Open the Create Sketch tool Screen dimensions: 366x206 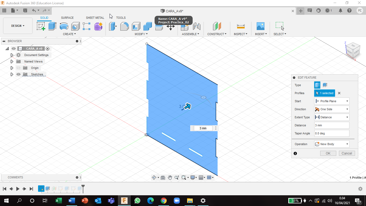tap(41, 26)
